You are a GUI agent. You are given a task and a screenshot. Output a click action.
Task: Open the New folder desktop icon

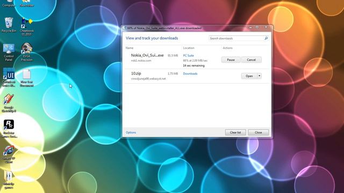[26, 4]
